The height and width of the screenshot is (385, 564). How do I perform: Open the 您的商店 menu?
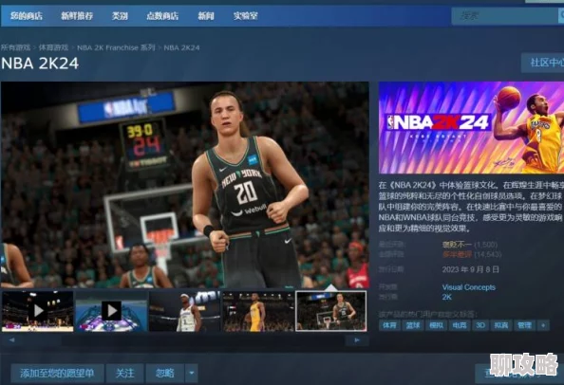[27, 16]
